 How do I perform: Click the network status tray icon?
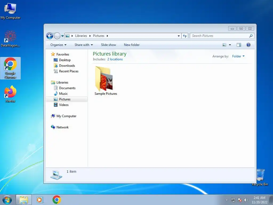pyautogui.click(x=233, y=200)
